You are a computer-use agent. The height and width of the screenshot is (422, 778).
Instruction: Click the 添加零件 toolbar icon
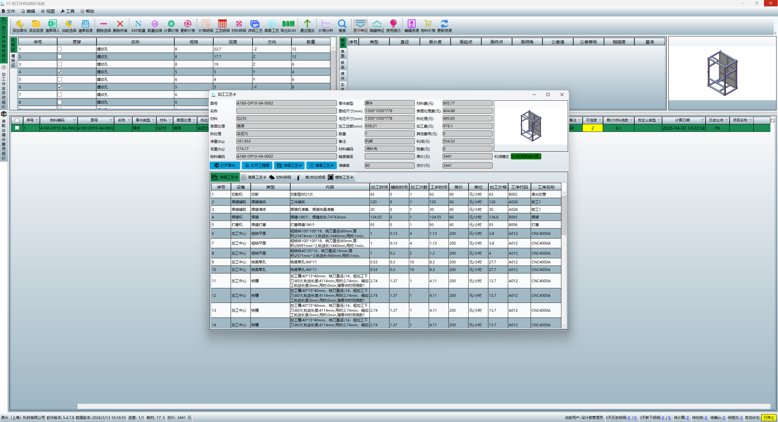coord(19,24)
